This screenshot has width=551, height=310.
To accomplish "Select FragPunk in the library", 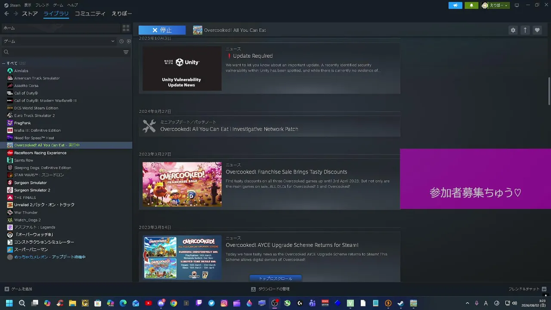I will (x=22, y=123).
